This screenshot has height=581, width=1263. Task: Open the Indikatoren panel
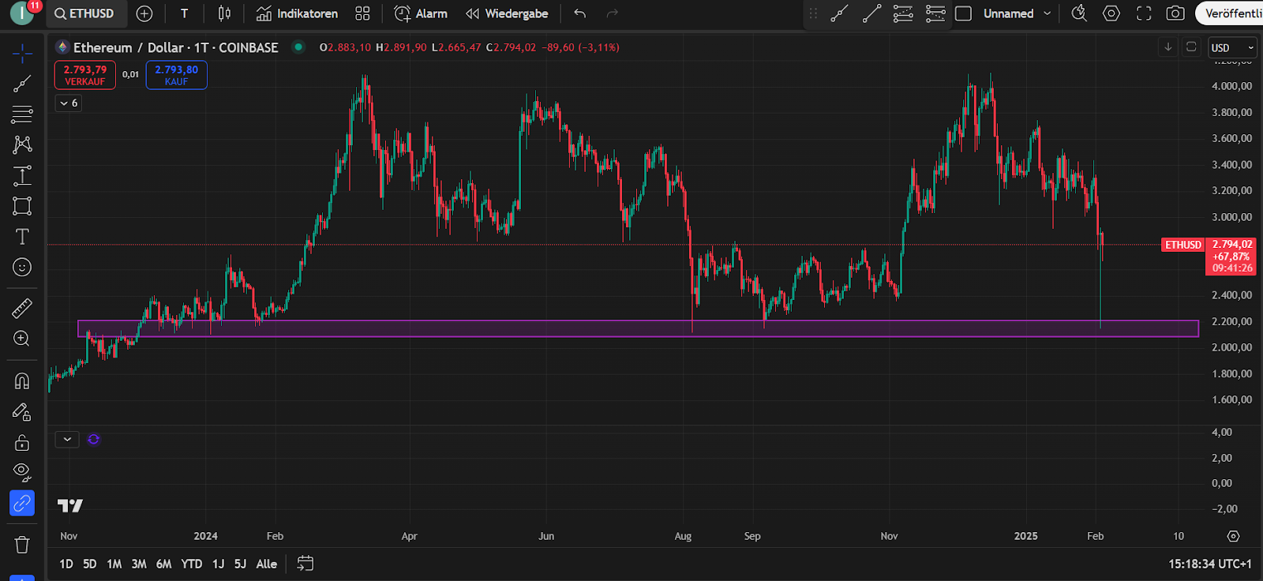298,13
